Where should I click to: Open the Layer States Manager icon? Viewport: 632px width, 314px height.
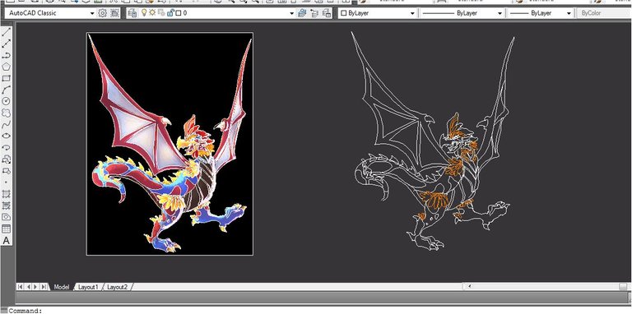(327, 13)
